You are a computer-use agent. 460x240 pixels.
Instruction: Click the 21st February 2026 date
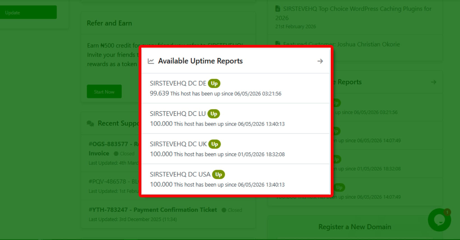tap(296, 26)
